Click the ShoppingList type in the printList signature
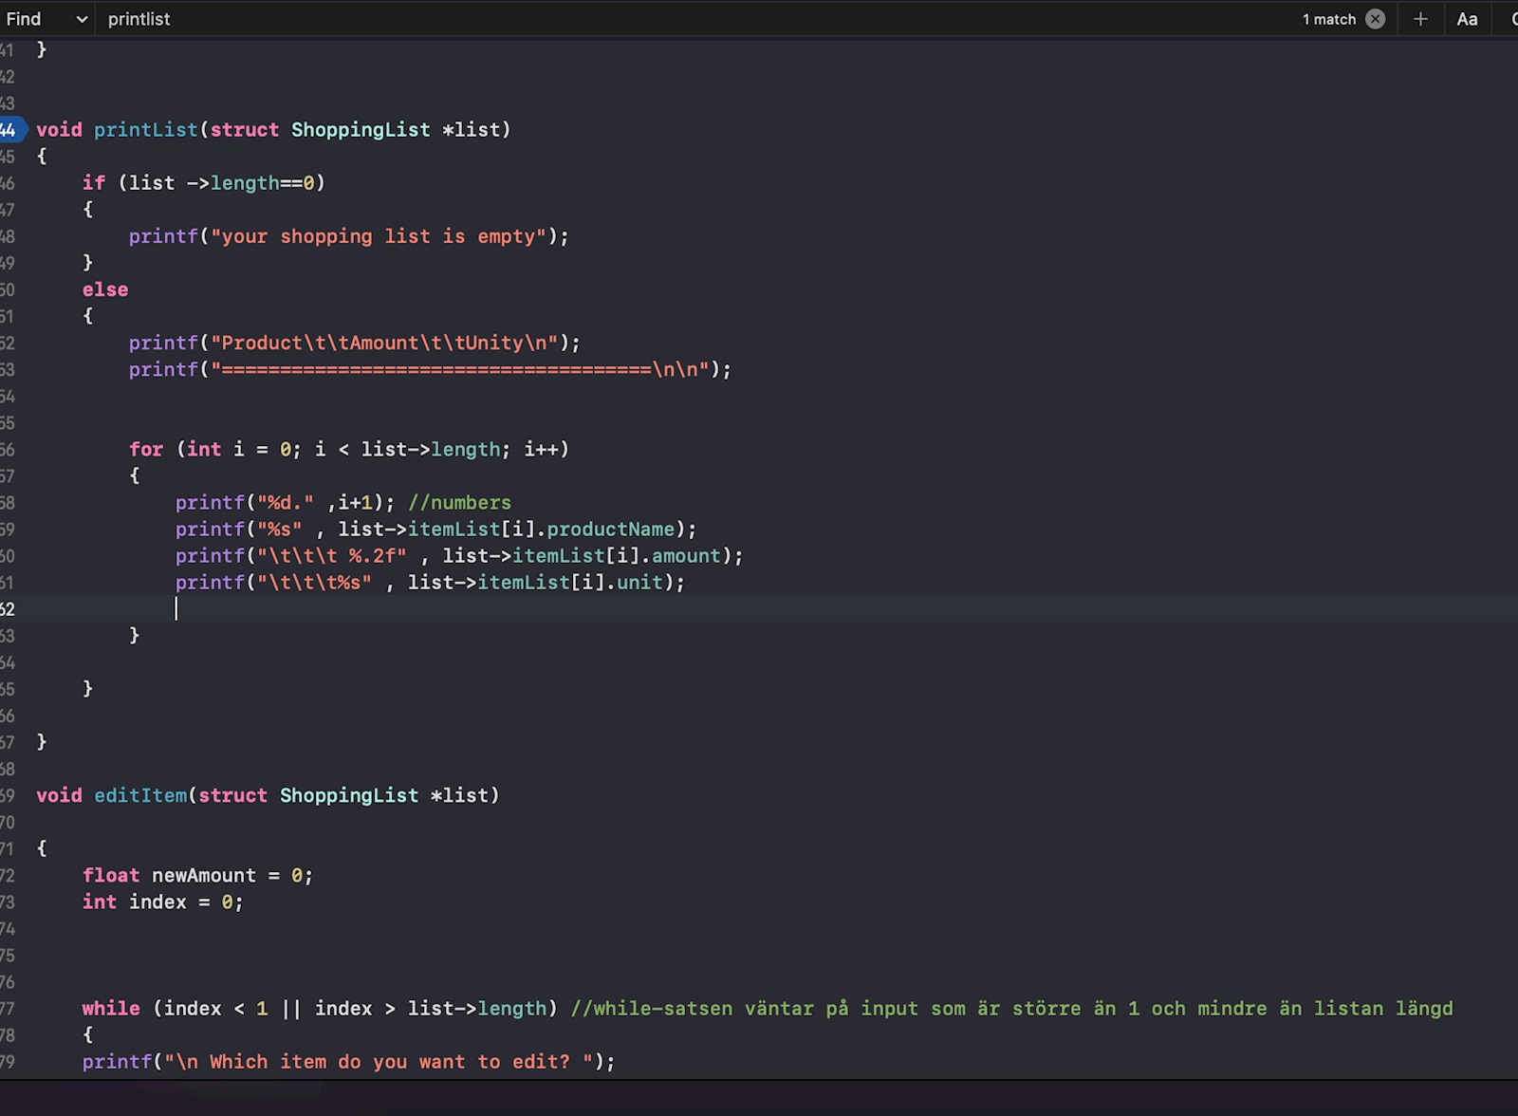This screenshot has width=1518, height=1116. (x=361, y=130)
